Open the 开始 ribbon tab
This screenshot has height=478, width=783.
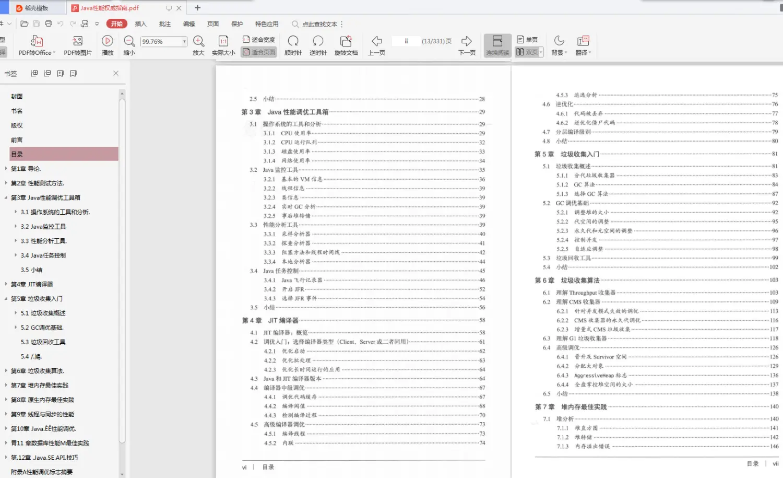117,24
